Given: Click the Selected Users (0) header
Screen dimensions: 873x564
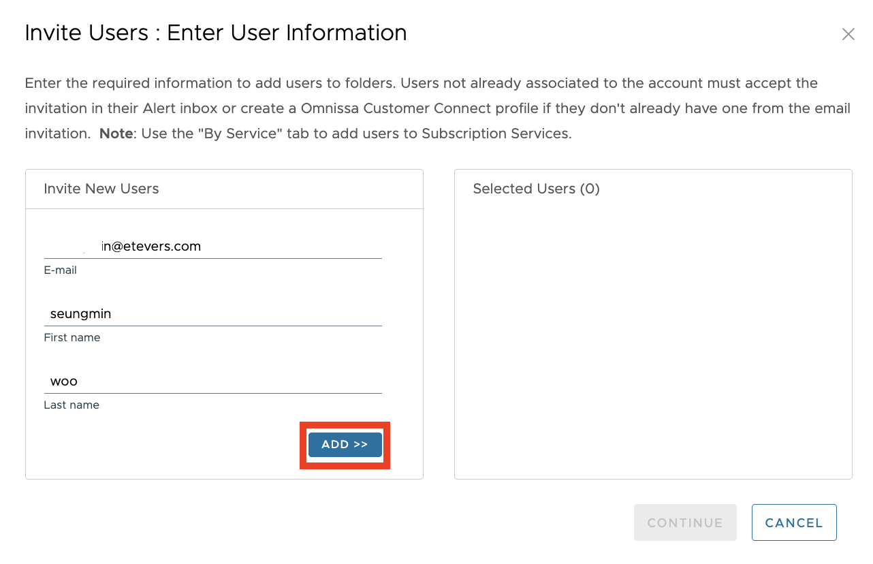Looking at the screenshot, I should 536,189.
